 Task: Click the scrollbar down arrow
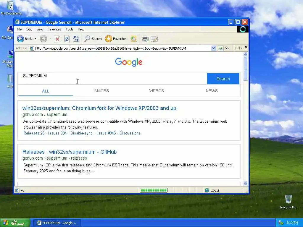tap(245, 183)
